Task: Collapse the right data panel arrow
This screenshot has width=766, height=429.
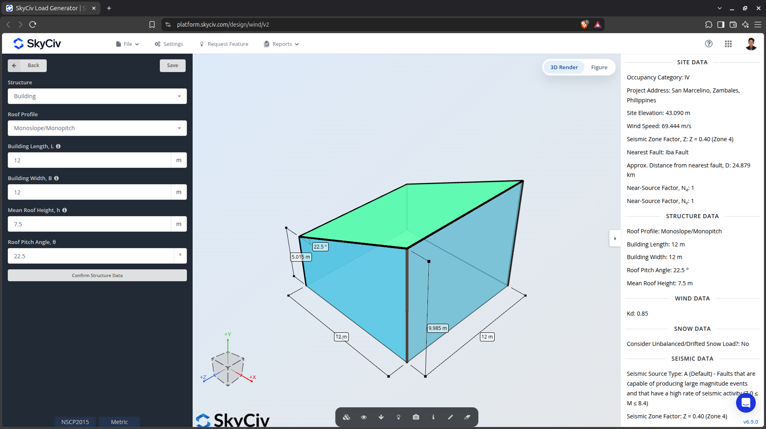Action: [615, 239]
